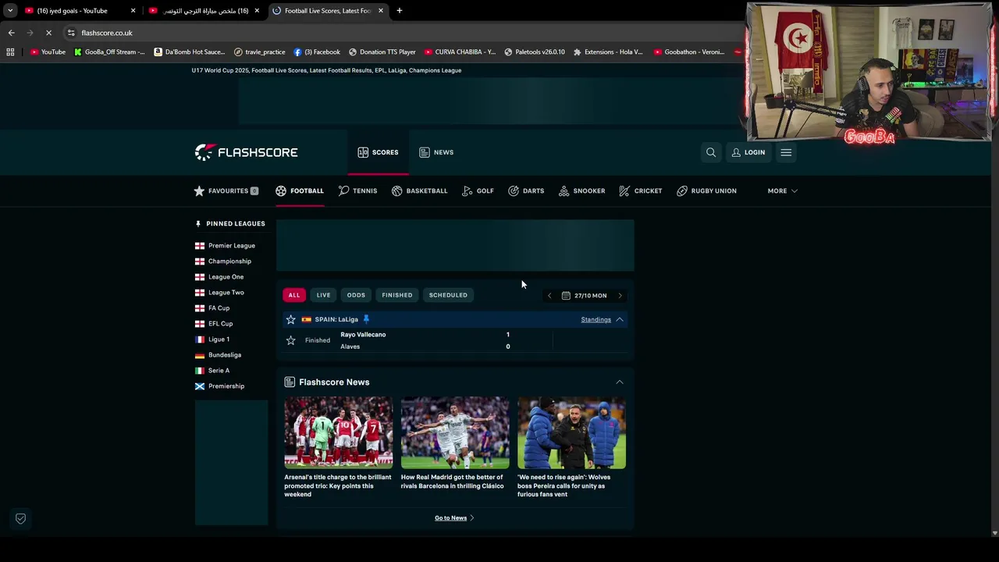Open the new tab plus button
The width and height of the screenshot is (999, 562).
click(400, 11)
